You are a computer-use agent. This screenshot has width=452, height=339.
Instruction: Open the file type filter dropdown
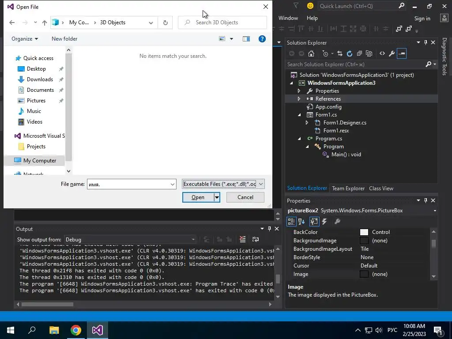click(x=260, y=184)
